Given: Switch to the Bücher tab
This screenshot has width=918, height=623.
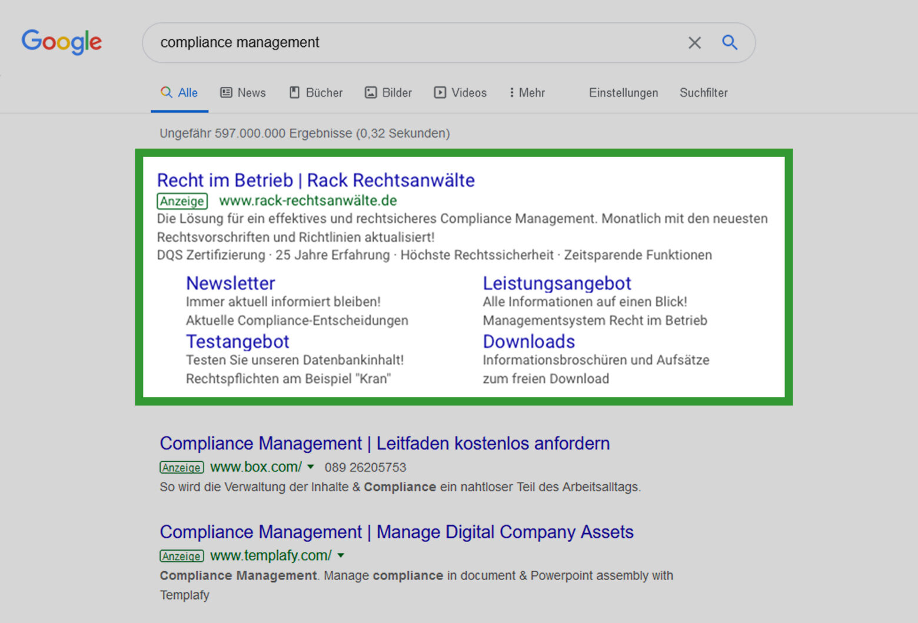Looking at the screenshot, I should click(x=316, y=93).
